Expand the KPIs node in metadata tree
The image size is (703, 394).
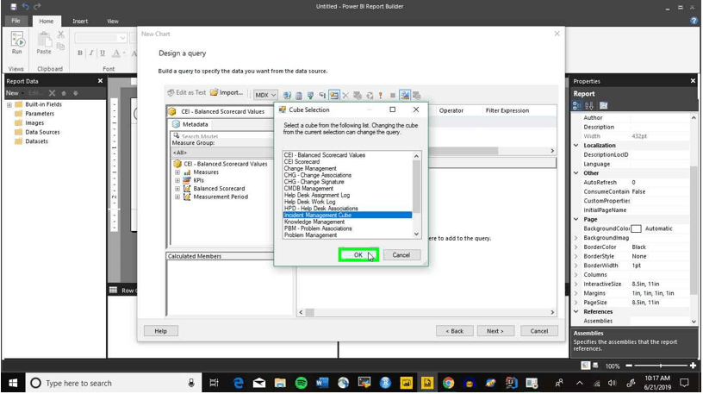coord(177,180)
